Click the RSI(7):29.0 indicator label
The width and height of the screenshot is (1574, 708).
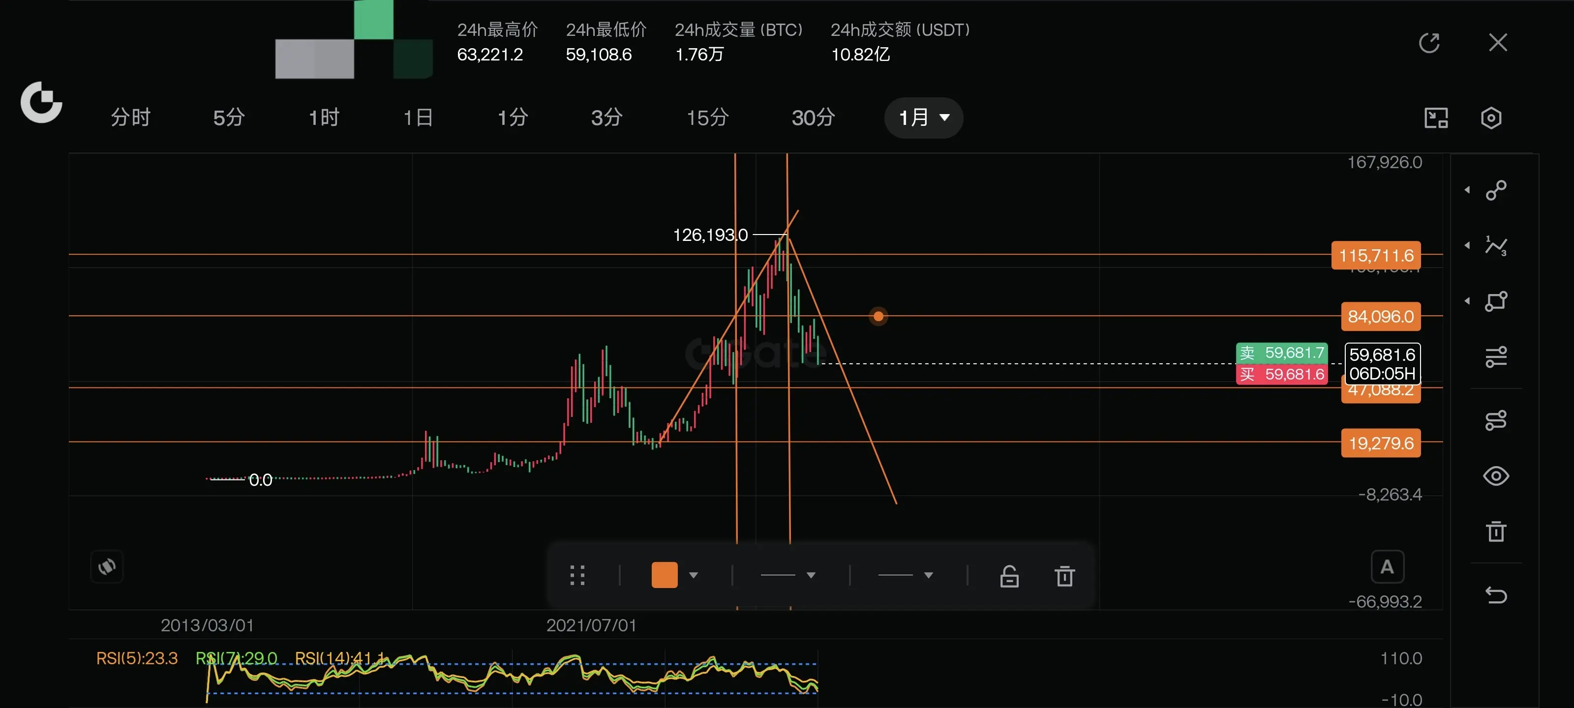[x=236, y=658]
